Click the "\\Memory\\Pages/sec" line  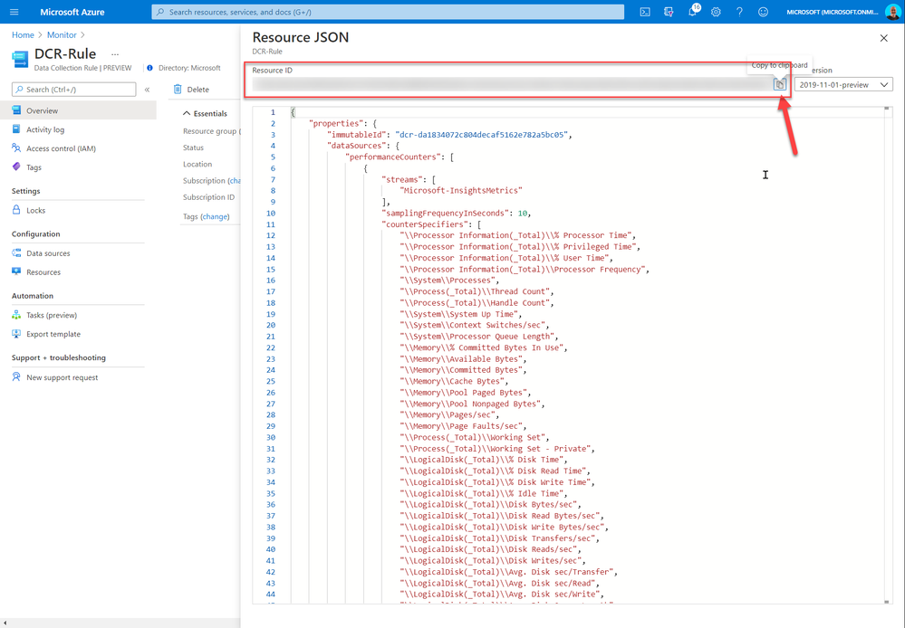(449, 415)
